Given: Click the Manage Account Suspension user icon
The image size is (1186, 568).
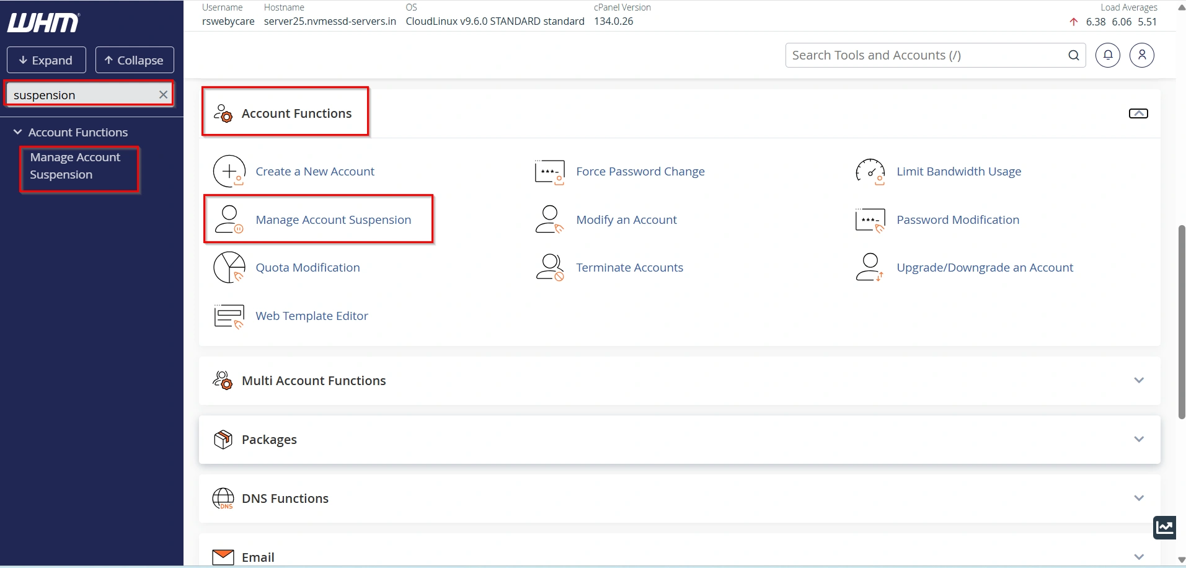Looking at the screenshot, I should pyautogui.click(x=229, y=220).
